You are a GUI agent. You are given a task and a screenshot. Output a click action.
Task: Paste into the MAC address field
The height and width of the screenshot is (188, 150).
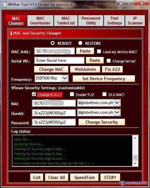pos(85,51)
